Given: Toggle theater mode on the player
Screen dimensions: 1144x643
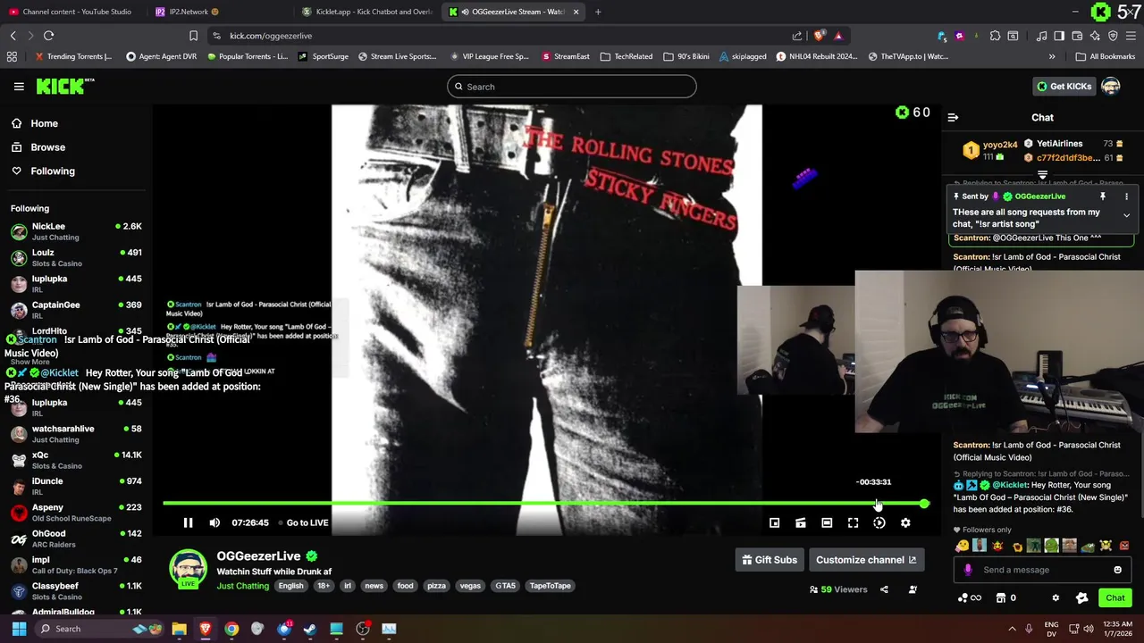Looking at the screenshot, I should click(827, 522).
